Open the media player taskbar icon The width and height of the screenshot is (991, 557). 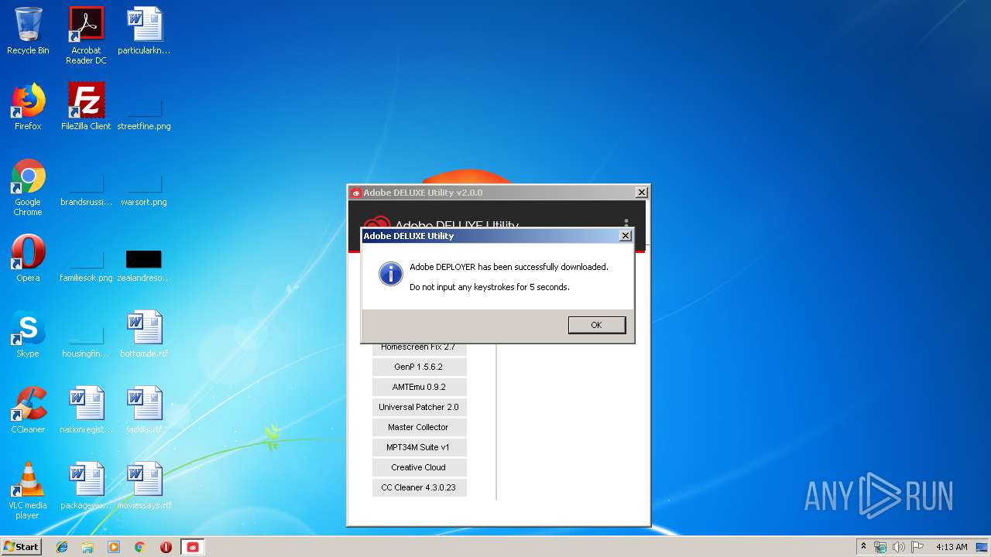tap(114, 547)
